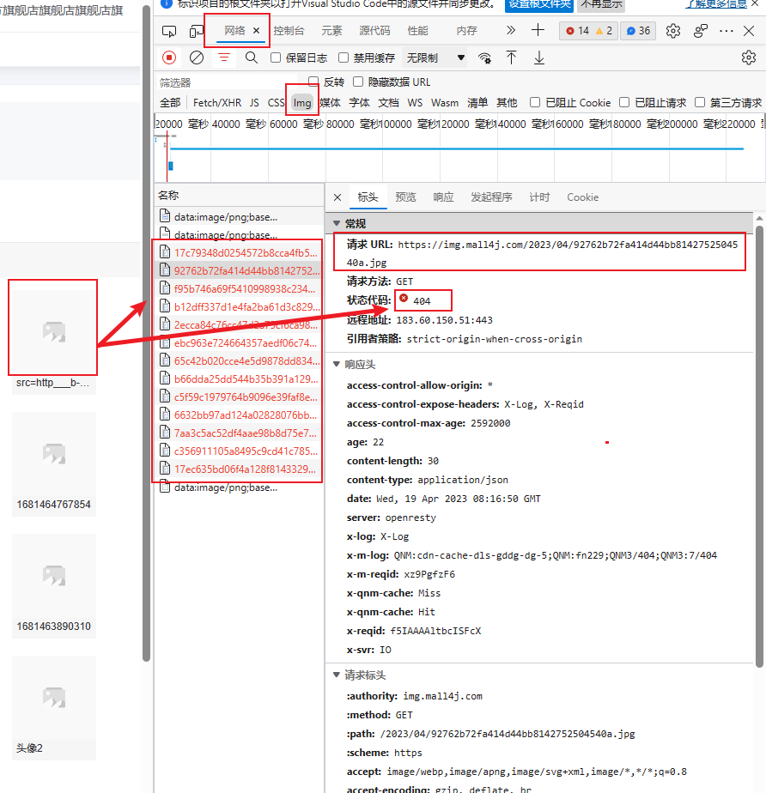Open network conditions wifi icon

[485, 58]
